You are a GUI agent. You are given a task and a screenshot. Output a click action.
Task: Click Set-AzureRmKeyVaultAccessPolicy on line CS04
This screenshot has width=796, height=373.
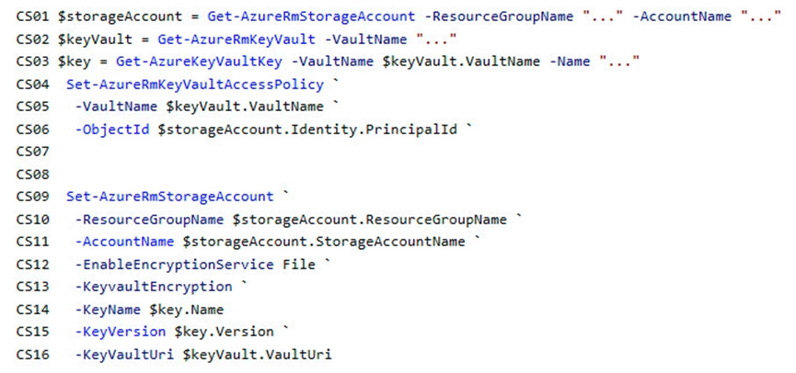(x=195, y=85)
